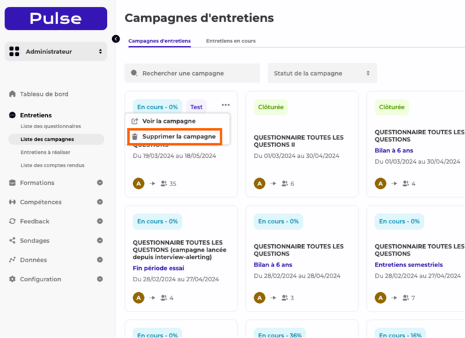This screenshot has width=465, height=338.
Task: Click the Feedback refresh icon
Action: click(x=12, y=221)
